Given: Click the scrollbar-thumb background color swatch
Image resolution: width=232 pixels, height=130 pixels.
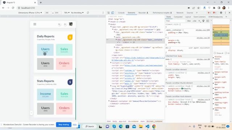Looking at the screenshot, I should pos(182,88).
